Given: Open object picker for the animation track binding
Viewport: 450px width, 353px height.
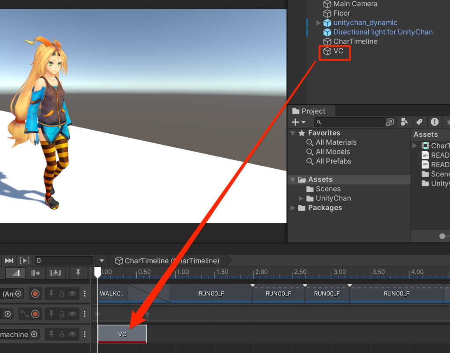Looking at the screenshot, I should coord(18,294).
